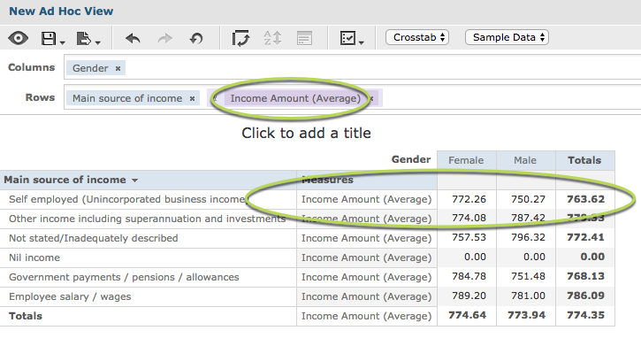The image size is (641, 338).
Task: Click the value 768.13
Action: 585,276
